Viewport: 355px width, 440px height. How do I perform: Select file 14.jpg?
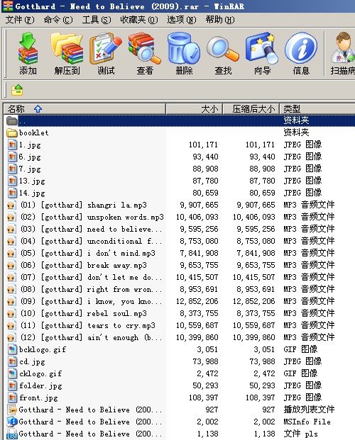click(x=32, y=193)
